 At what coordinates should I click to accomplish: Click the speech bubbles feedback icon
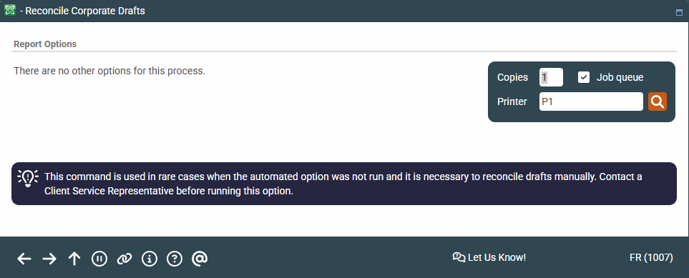[459, 257]
